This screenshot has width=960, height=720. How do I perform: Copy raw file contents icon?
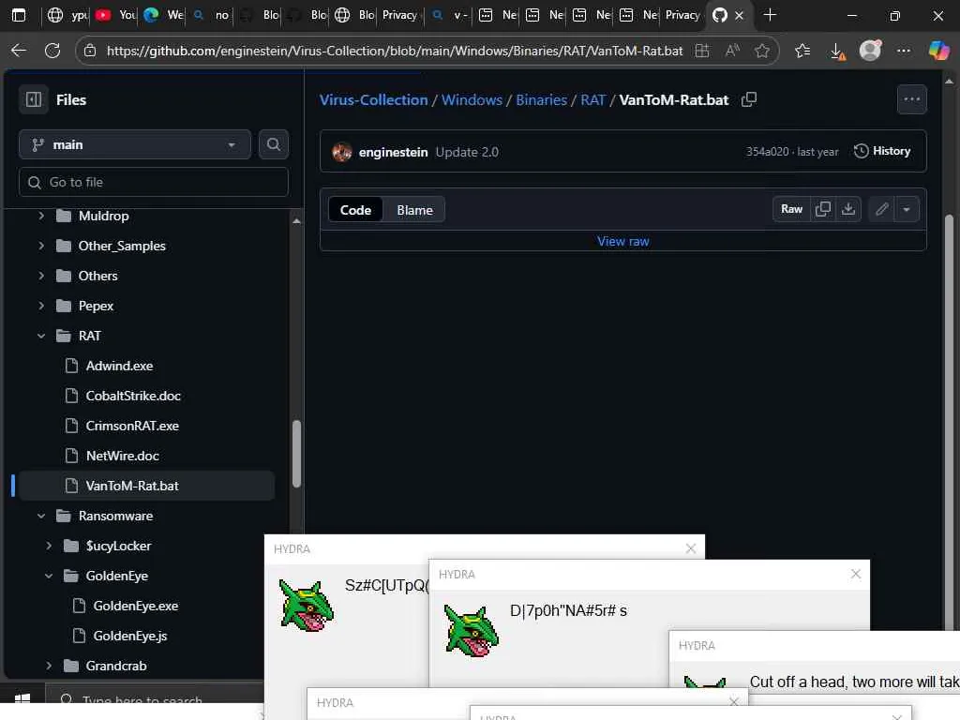point(823,209)
